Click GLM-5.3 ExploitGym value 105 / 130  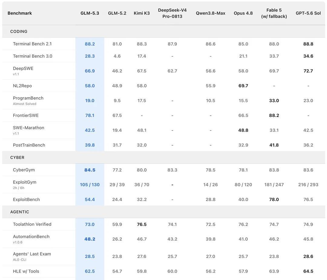click(90, 185)
